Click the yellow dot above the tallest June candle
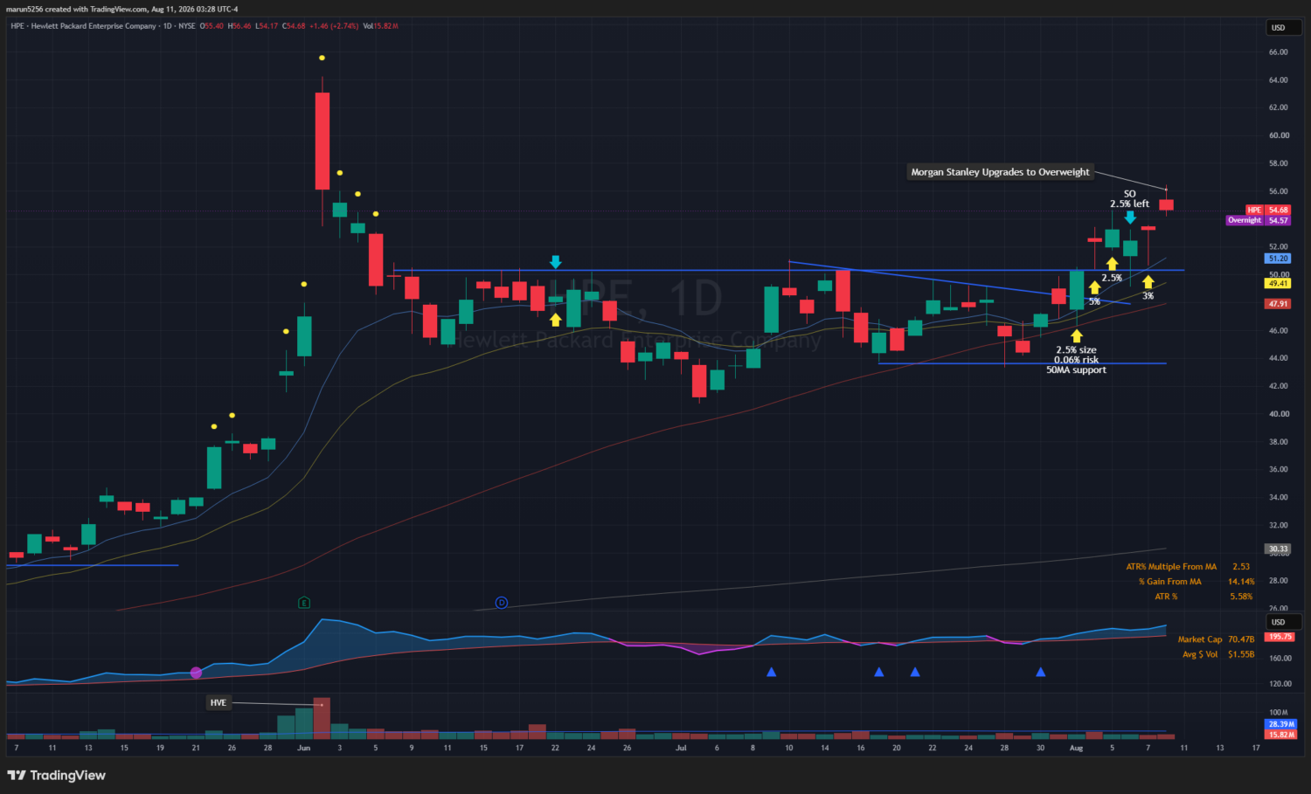The image size is (1311, 794). coord(323,58)
